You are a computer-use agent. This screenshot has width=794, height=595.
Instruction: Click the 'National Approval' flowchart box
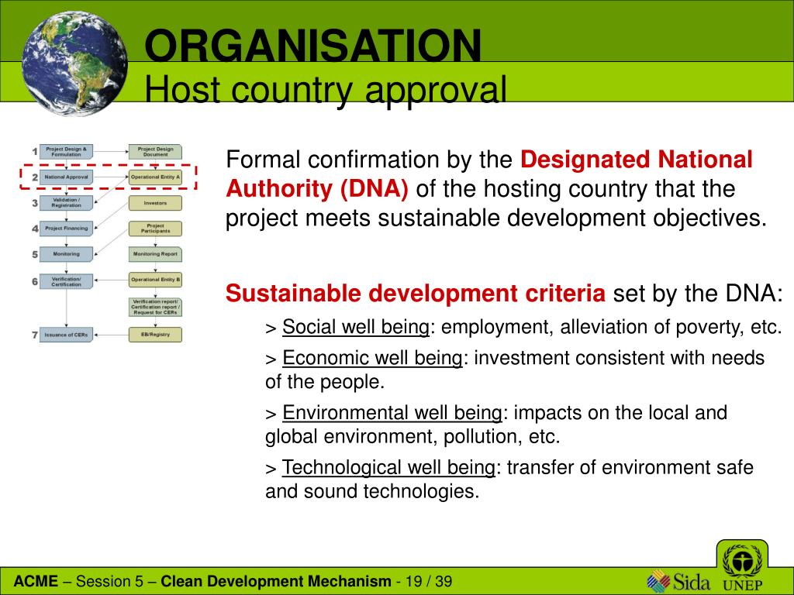click(x=67, y=177)
